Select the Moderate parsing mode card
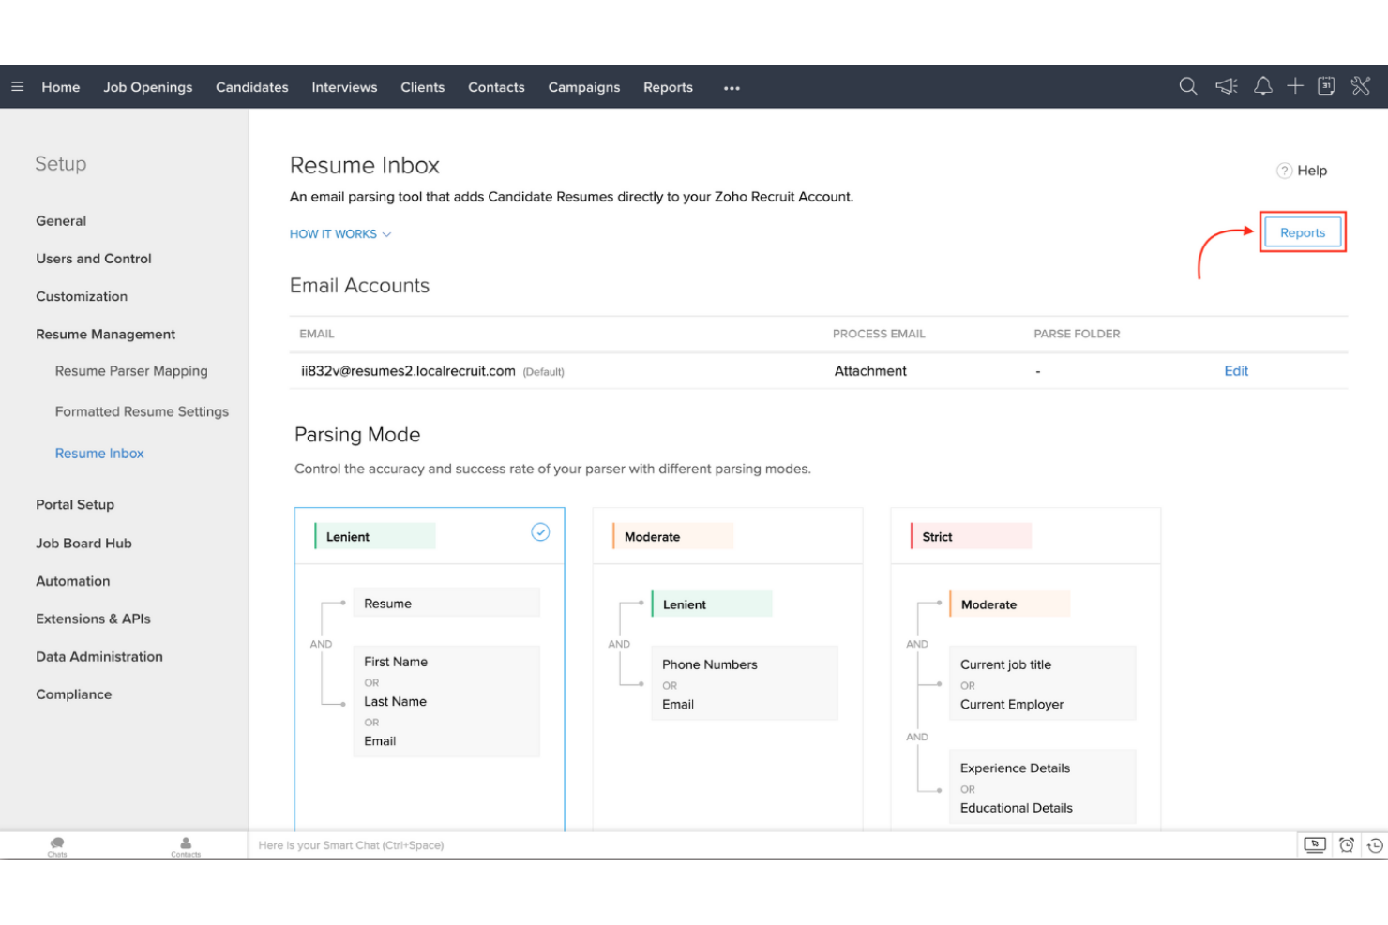 tap(727, 535)
